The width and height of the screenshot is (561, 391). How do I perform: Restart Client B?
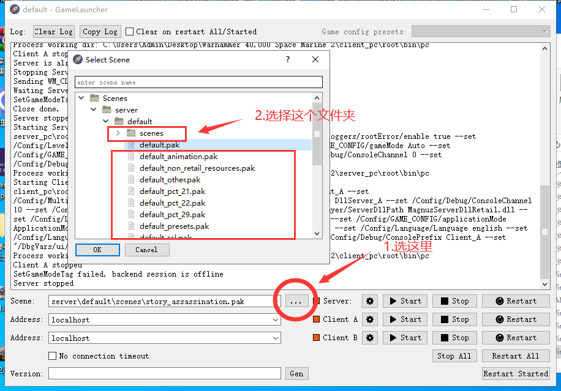point(516,338)
